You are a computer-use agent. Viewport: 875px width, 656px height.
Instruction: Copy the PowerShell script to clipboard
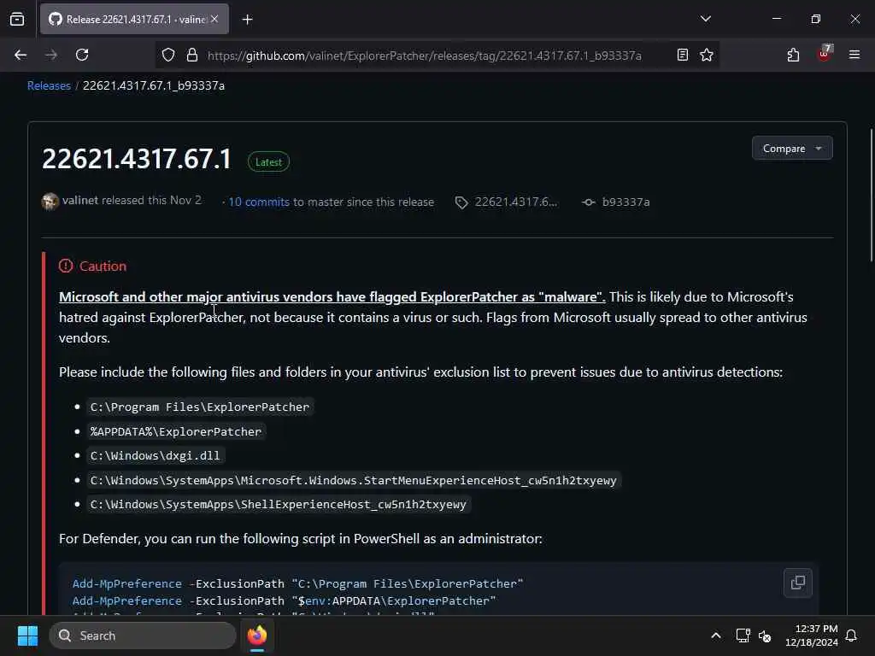(797, 583)
